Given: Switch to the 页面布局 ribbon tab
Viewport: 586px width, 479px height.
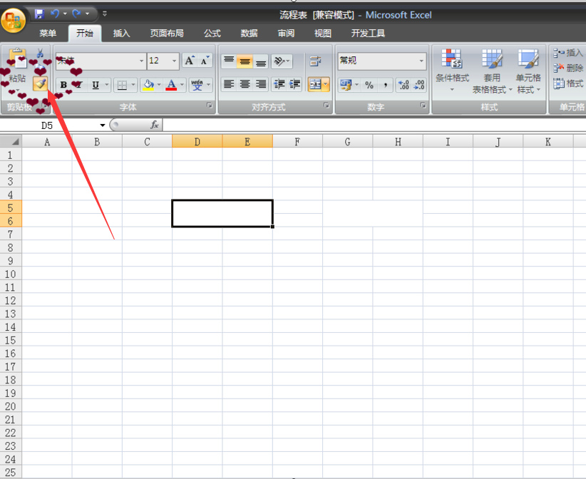Looking at the screenshot, I should tap(167, 34).
